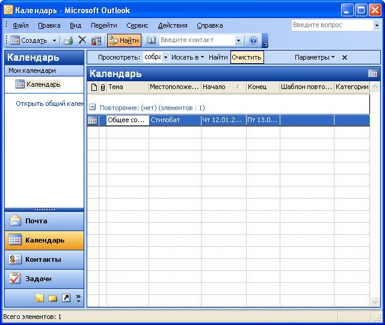Maximize the Outlook window
This screenshot has width=385, height=325.
[361, 10]
